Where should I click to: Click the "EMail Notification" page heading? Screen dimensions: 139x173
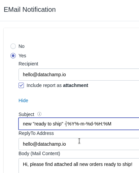click(x=30, y=9)
